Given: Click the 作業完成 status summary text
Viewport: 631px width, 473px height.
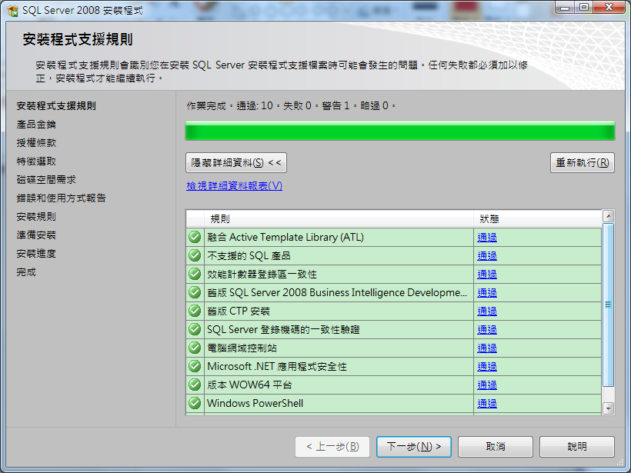Looking at the screenshot, I should pyautogui.click(x=292, y=106).
